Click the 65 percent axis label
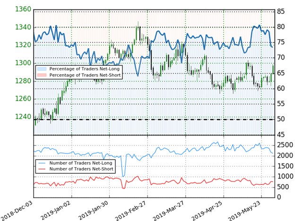 (281, 73)
